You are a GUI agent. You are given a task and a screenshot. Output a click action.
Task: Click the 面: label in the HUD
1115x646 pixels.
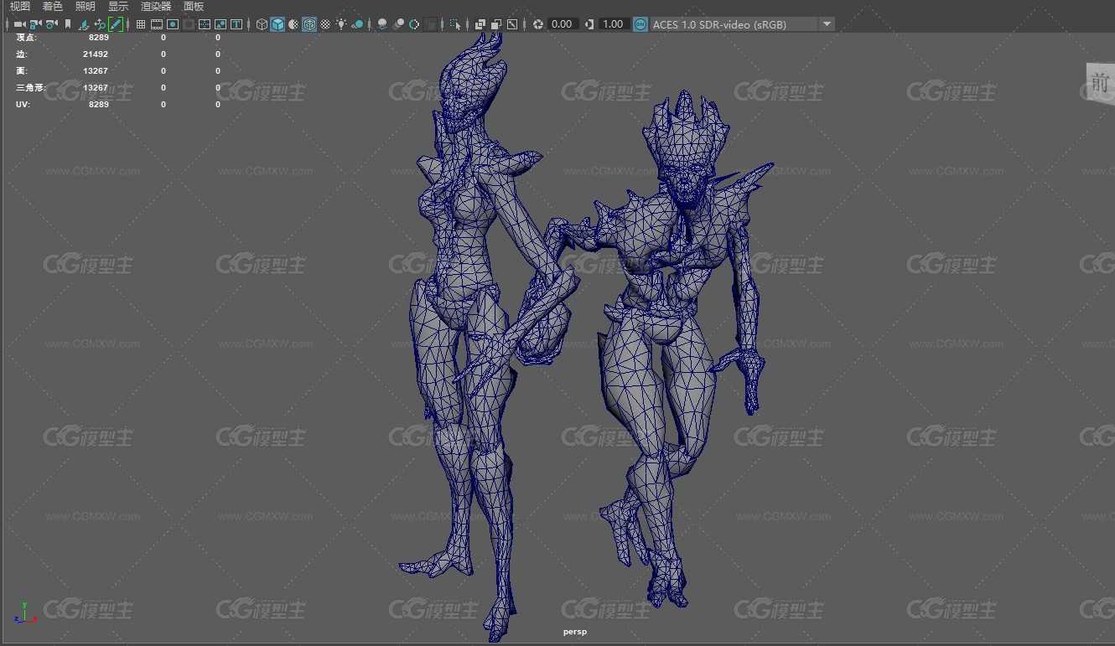[21, 70]
